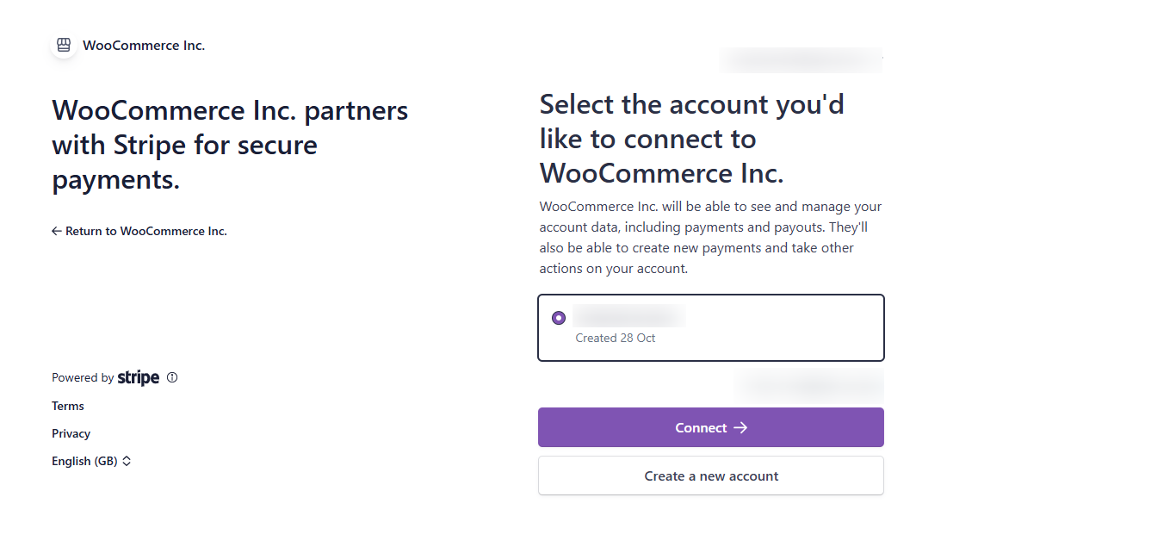The height and width of the screenshot is (547, 1176).
Task: Select the account card created 28 Oct
Action: tap(710, 327)
